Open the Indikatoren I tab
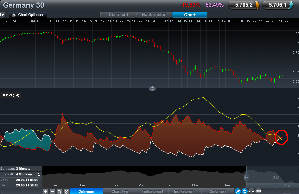The height and width of the screenshot is (194, 299). [152, 191]
